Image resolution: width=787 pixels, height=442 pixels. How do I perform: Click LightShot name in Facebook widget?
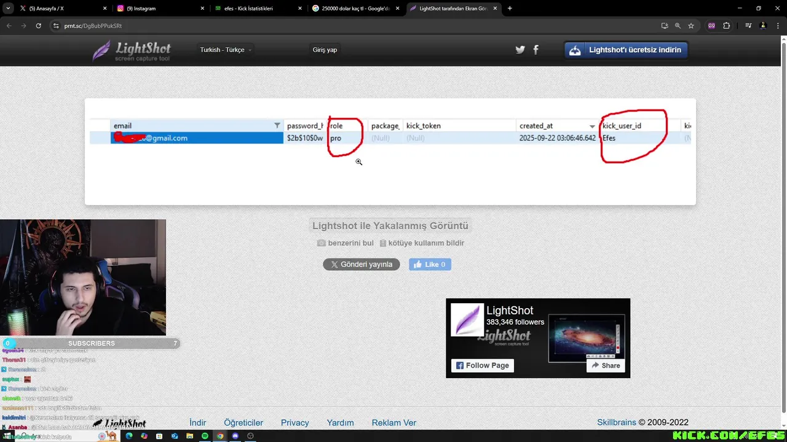[510, 311]
